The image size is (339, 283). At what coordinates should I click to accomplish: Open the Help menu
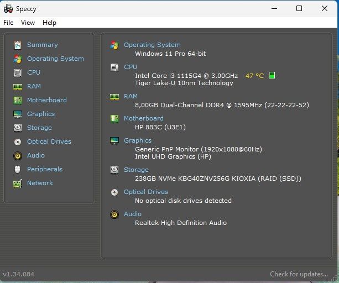click(x=49, y=23)
